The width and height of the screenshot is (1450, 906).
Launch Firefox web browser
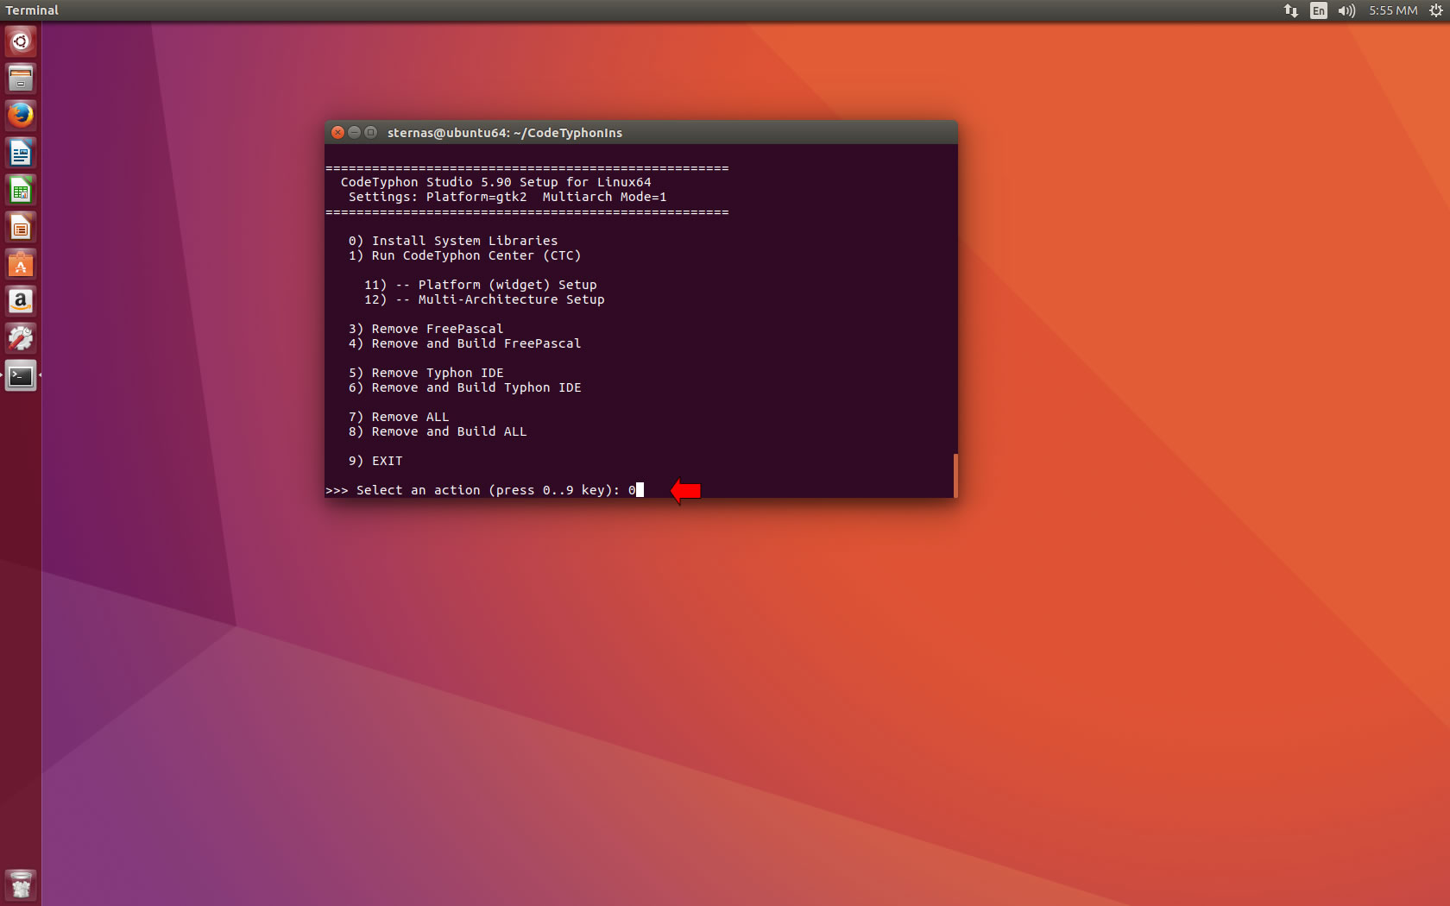coord(21,116)
